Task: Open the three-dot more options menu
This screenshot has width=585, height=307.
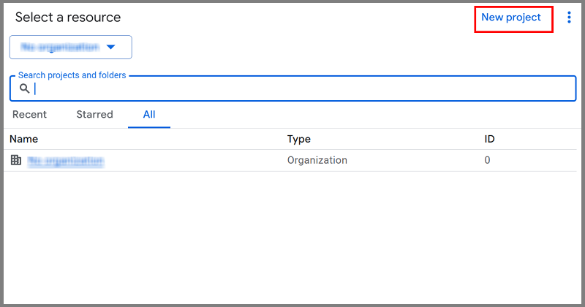Action: [x=569, y=18]
